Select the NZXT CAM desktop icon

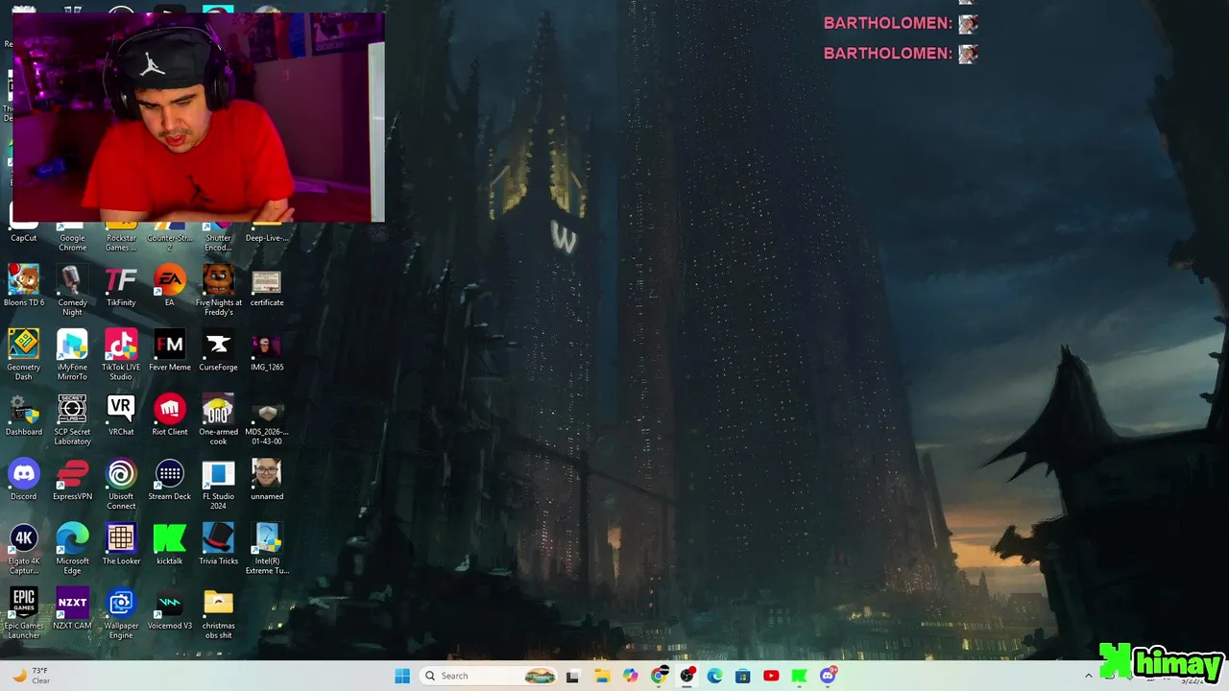pyautogui.click(x=72, y=609)
